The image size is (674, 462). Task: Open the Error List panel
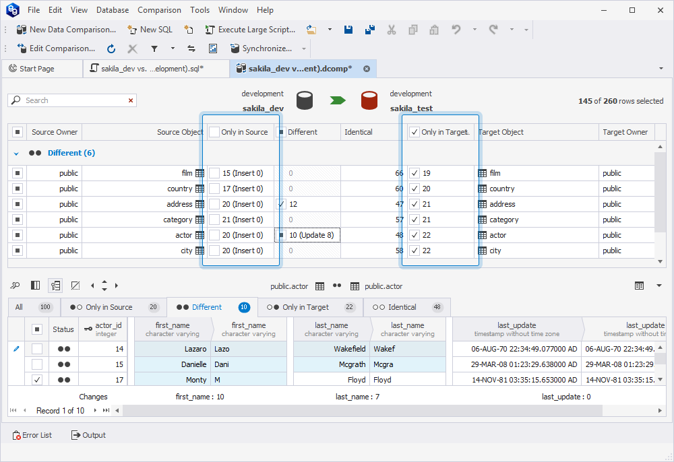[x=32, y=435]
